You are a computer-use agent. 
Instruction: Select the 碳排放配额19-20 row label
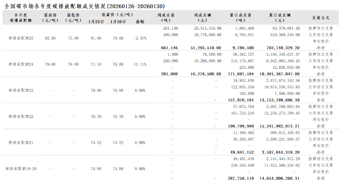pyautogui.click(x=21, y=169)
